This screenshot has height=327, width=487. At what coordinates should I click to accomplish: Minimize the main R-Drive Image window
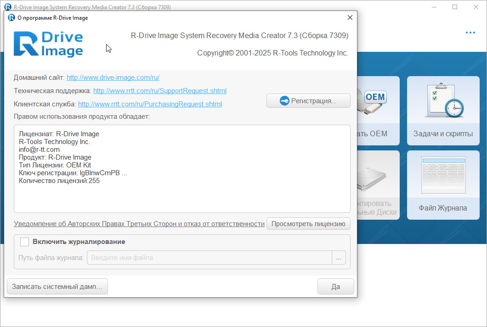[x=434, y=7]
